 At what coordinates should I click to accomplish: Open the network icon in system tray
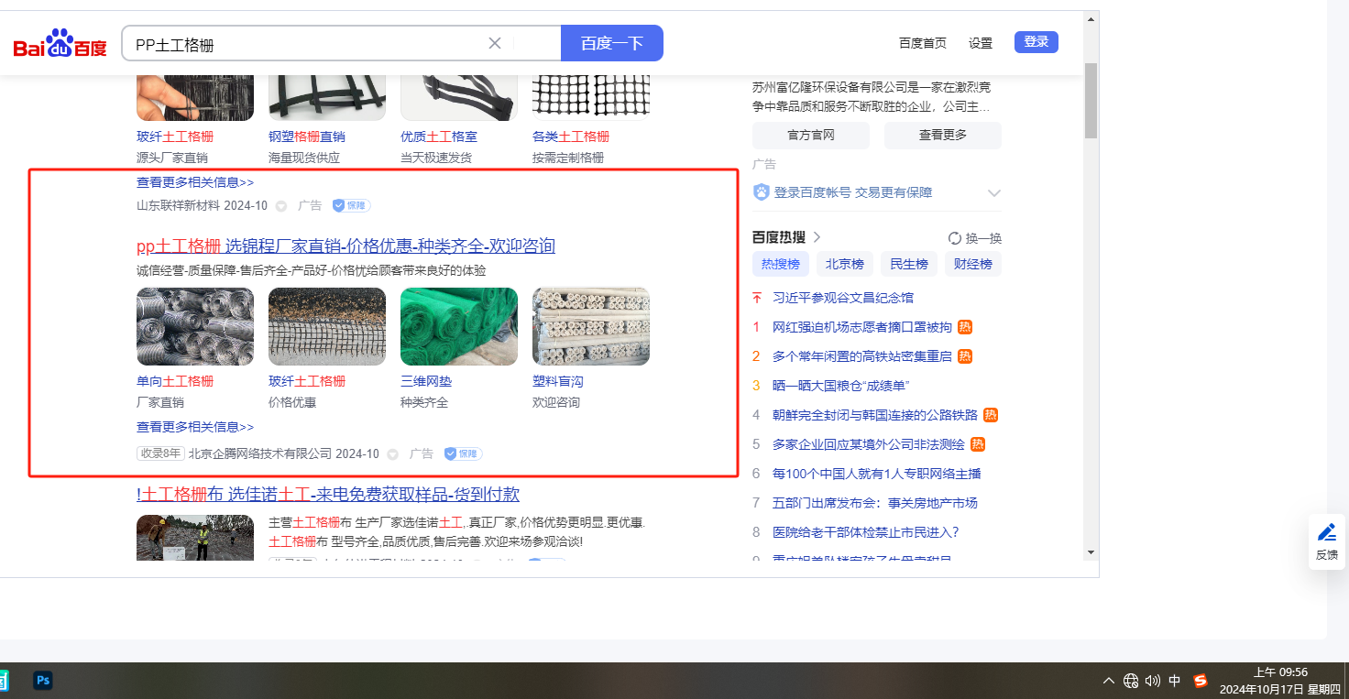pyautogui.click(x=1131, y=681)
